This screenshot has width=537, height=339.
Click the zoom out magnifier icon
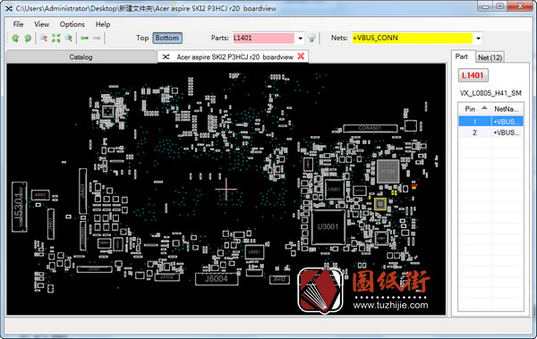[x=44, y=38]
